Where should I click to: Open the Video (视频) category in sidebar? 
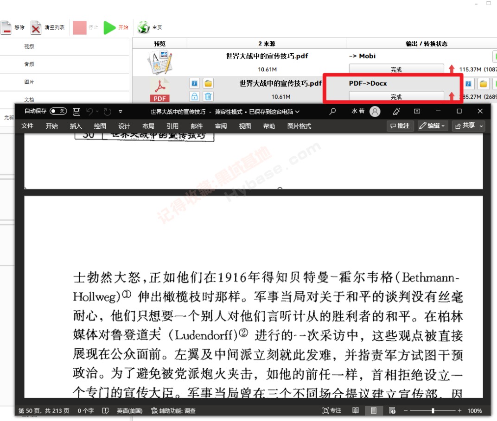tap(29, 46)
